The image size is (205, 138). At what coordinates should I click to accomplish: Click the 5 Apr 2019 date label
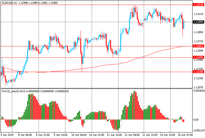point(7,135)
